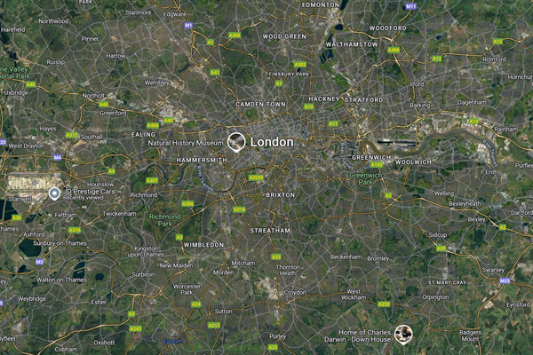Click the Home of Charles Darwin label
The height and width of the screenshot is (355, 533).
click(357, 335)
